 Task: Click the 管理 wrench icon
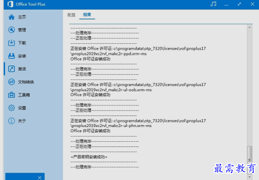click(x=11, y=30)
